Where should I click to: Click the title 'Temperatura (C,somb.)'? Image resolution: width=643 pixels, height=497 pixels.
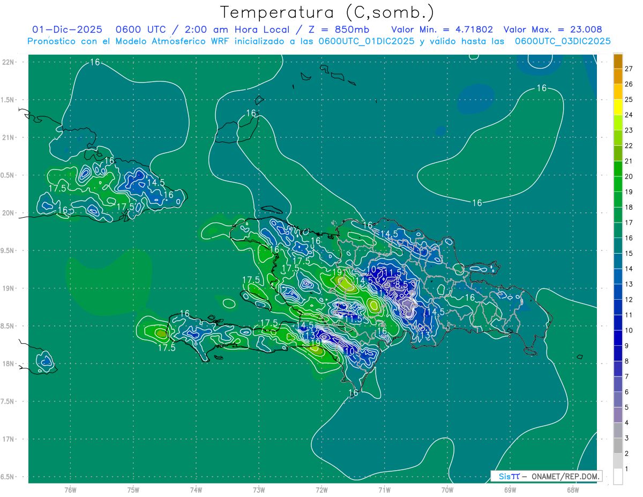[x=327, y=12]
